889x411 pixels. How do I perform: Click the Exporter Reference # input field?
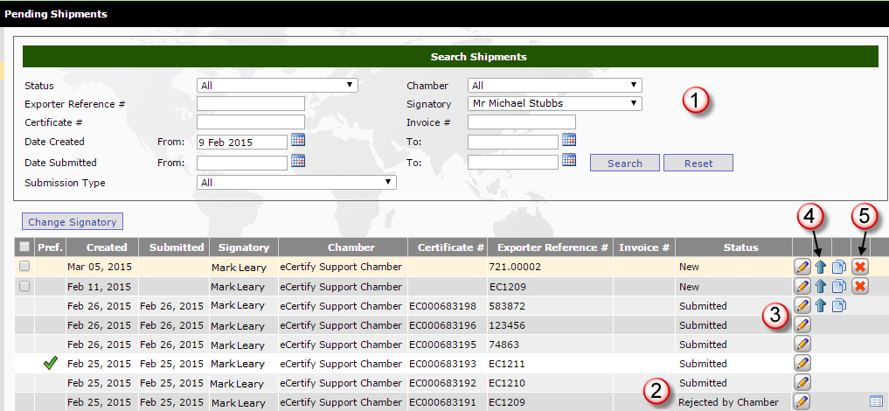point(250,104)
